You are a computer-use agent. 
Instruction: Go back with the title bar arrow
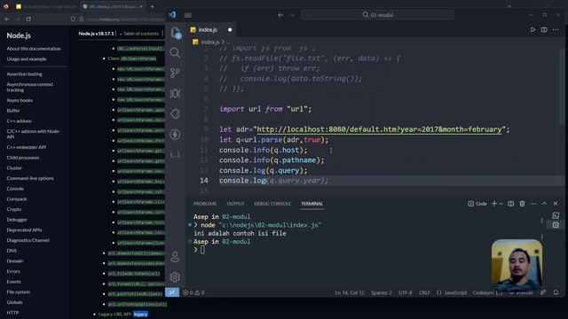pyautogui.click(x=280, y=15)
